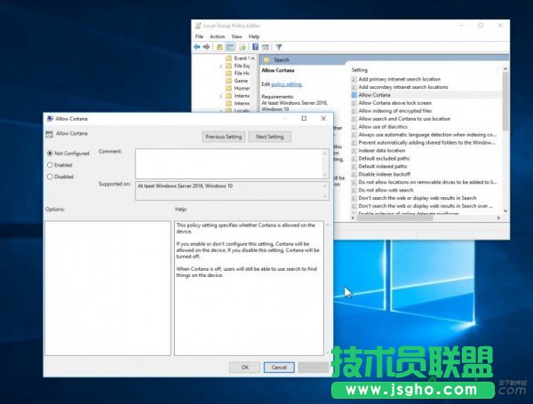Open the Help menu

pyautogui.click(x=254, y=36)
